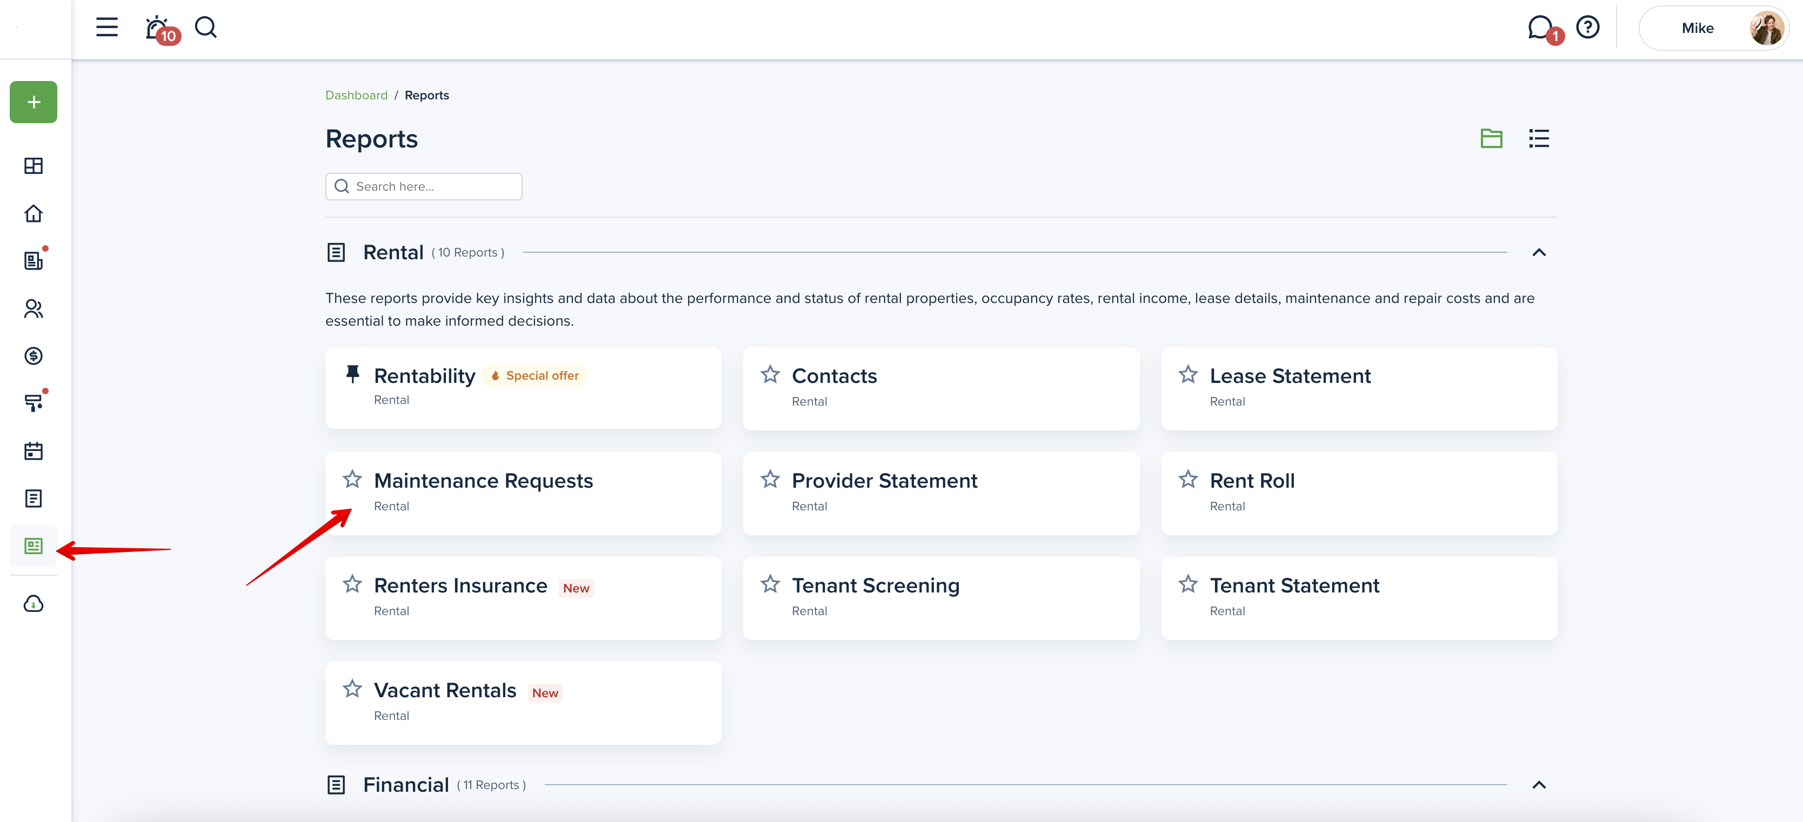Favorite the Lease Statement report star
The image size is (1803, 822).
point(1188,374)
